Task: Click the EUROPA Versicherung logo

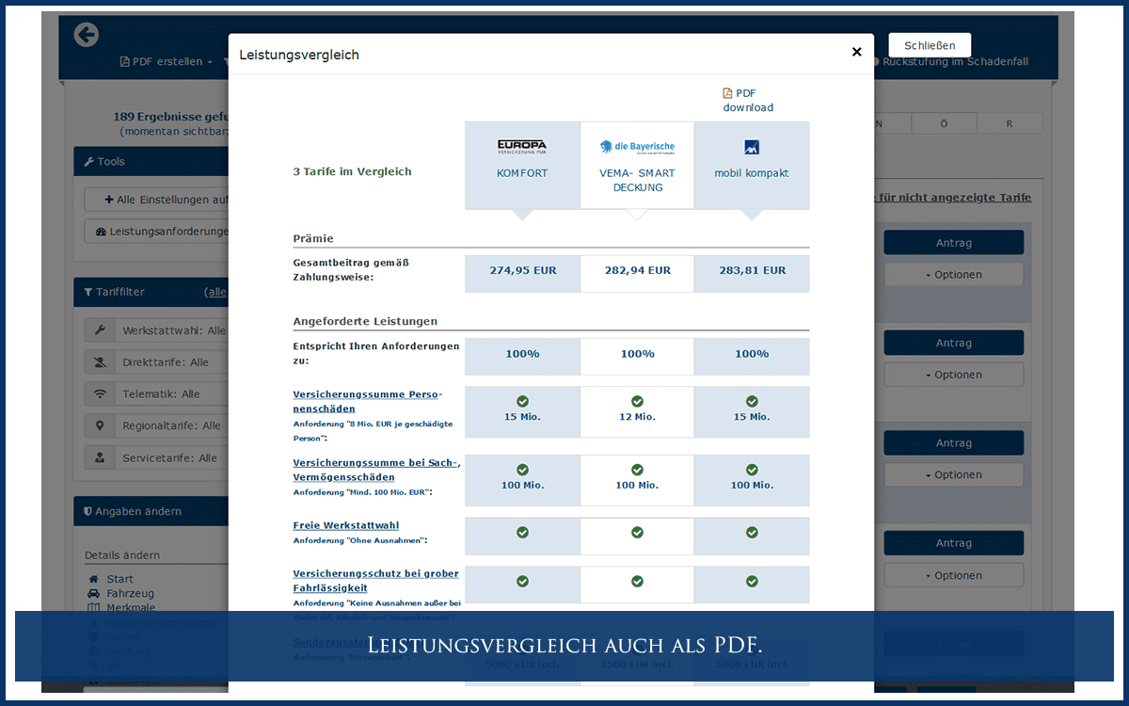Action: [522, 146]
